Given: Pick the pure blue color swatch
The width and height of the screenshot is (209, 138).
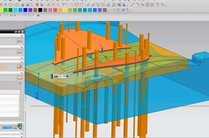Looking at the screenshot, I should click(x=25, y=10).
